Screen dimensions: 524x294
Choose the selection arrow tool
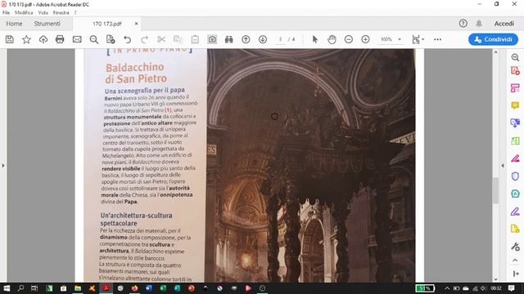click(x=314, y=39)
